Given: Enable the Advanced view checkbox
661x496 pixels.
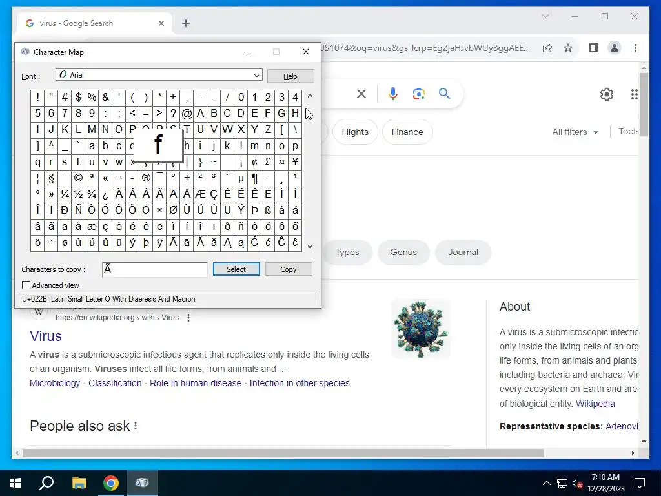Looking at the screenshot, I should 26,285.
